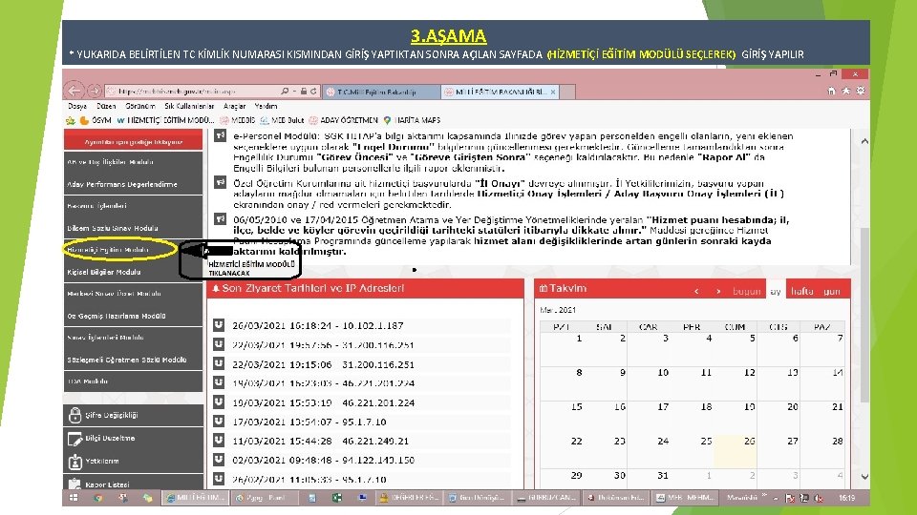Open the HİZMETİÇİ EĞİTİM MODÜ... bookmark
Image resolution: width=917 pixels, height=515 pixels.
click(x=165, y=120)
